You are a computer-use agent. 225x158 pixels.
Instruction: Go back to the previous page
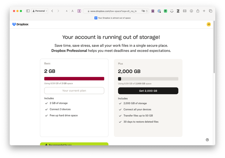point(52,11)
